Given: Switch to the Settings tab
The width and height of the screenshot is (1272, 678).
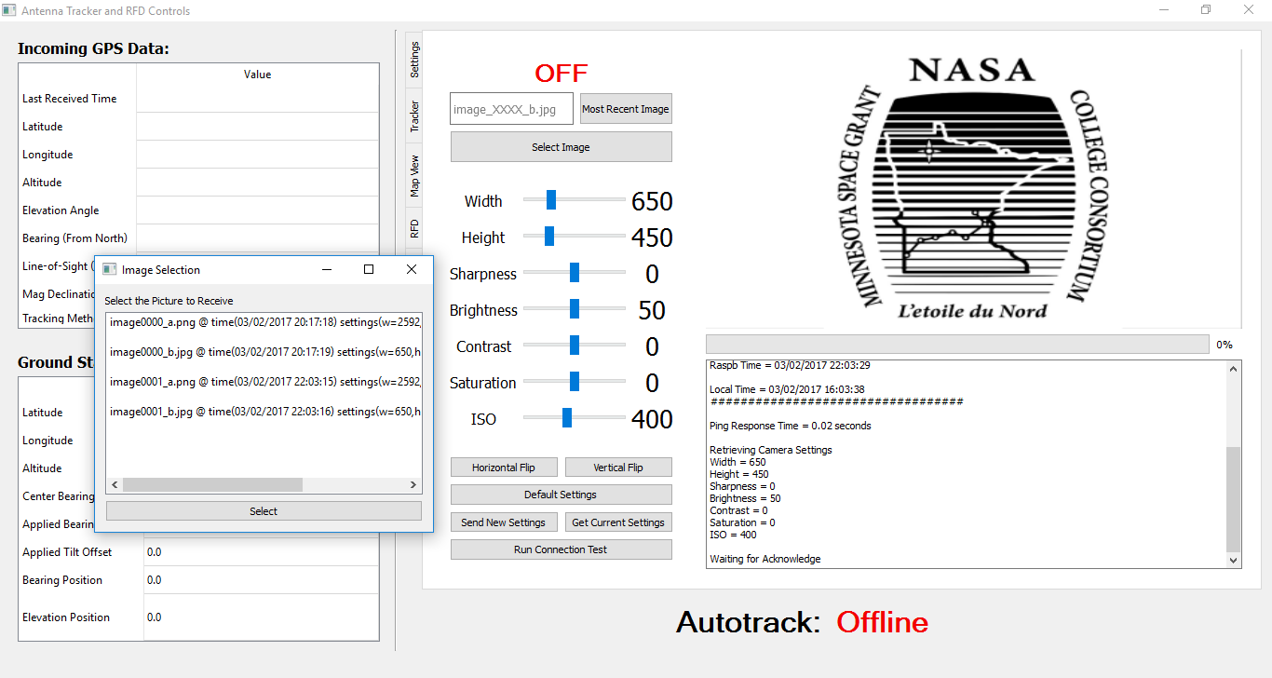Looking at the screenshot, I should 414,60.
